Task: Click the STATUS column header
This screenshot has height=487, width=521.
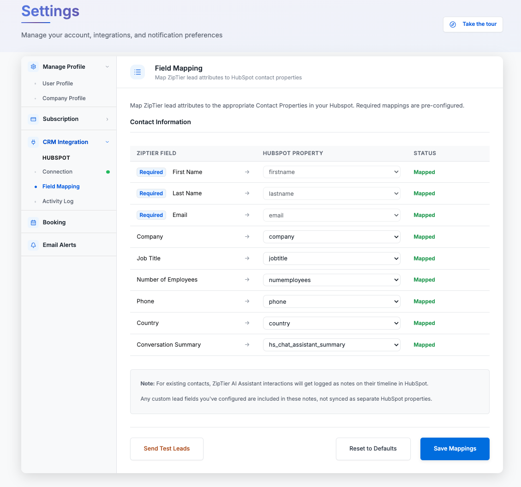Action: 425,153
